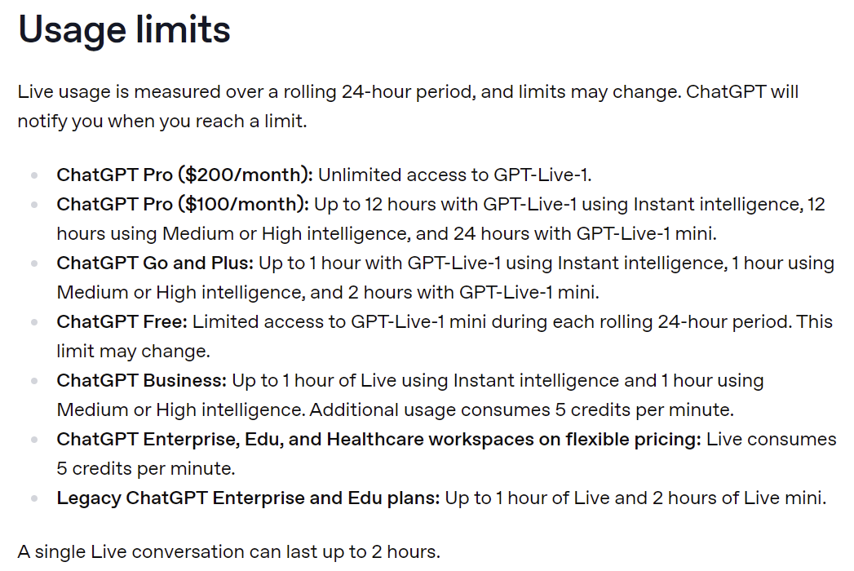The height and width of the screenshot is (571, 854).
Task: Click the bullet before ChatGPT Go and Plus
Action: click(34, 263)
